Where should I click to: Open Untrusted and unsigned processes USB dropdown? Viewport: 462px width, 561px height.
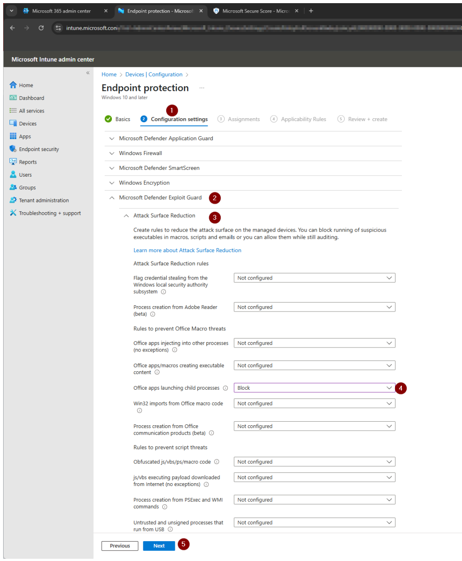315,522
